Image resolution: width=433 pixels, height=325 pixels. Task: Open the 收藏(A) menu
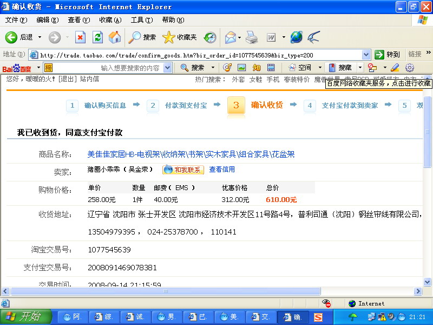point(110,20)
